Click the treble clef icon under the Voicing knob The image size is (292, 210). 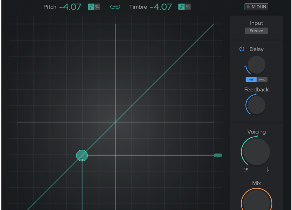tap(267, 169)
